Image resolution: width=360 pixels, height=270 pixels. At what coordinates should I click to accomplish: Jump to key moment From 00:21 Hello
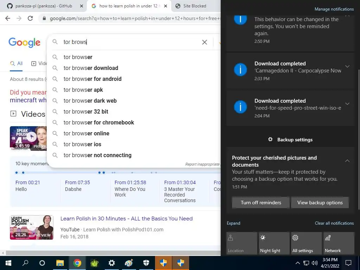point(27,186)
